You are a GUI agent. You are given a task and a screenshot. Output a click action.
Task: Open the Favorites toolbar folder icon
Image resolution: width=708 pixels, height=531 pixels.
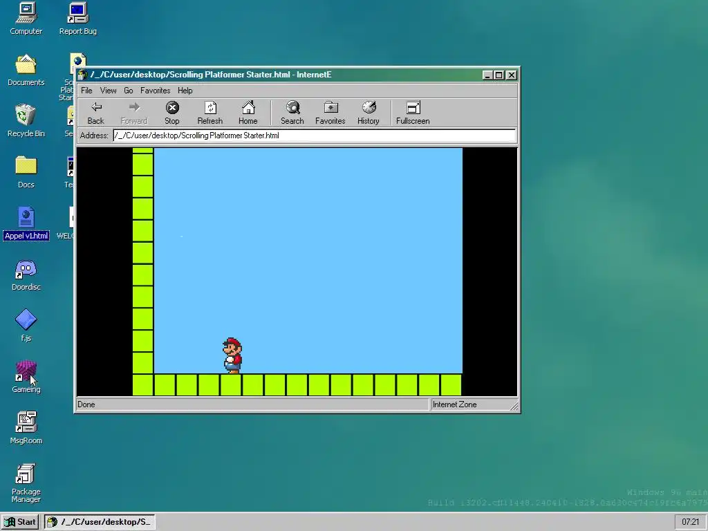[x=330, y=113]
